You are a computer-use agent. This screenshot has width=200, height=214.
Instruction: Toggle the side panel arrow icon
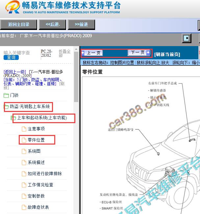click(187, 38)
